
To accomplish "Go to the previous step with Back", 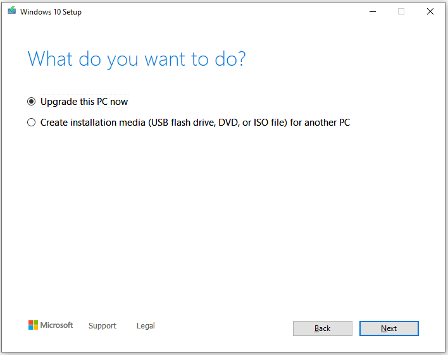I will (323, 328).
